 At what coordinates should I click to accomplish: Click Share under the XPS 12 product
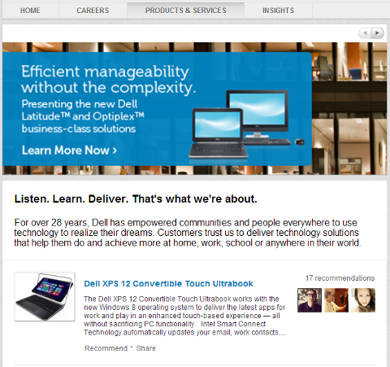146,348
